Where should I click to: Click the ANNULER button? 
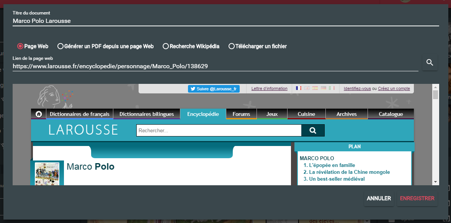379,199
